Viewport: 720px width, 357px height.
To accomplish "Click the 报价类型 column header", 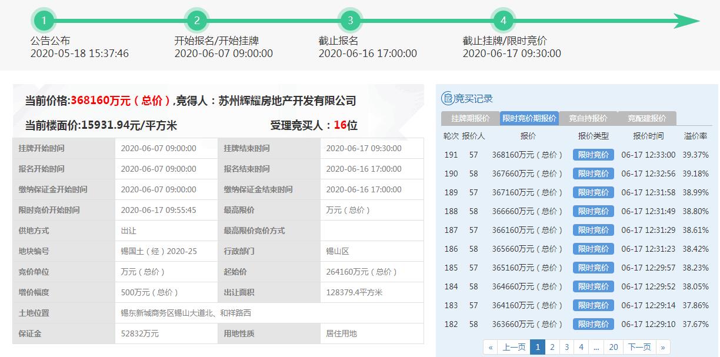I will (594, 136).
